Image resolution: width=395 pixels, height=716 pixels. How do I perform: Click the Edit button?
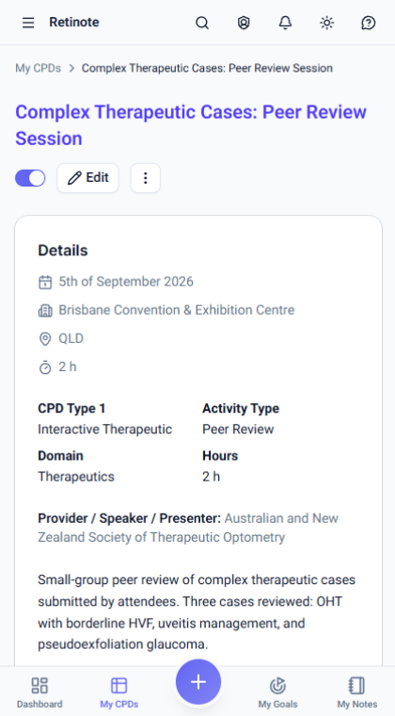(87, 178)
